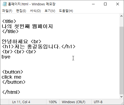Click the text click me
This screenshot has width=124, height=105.
point(11,77)
